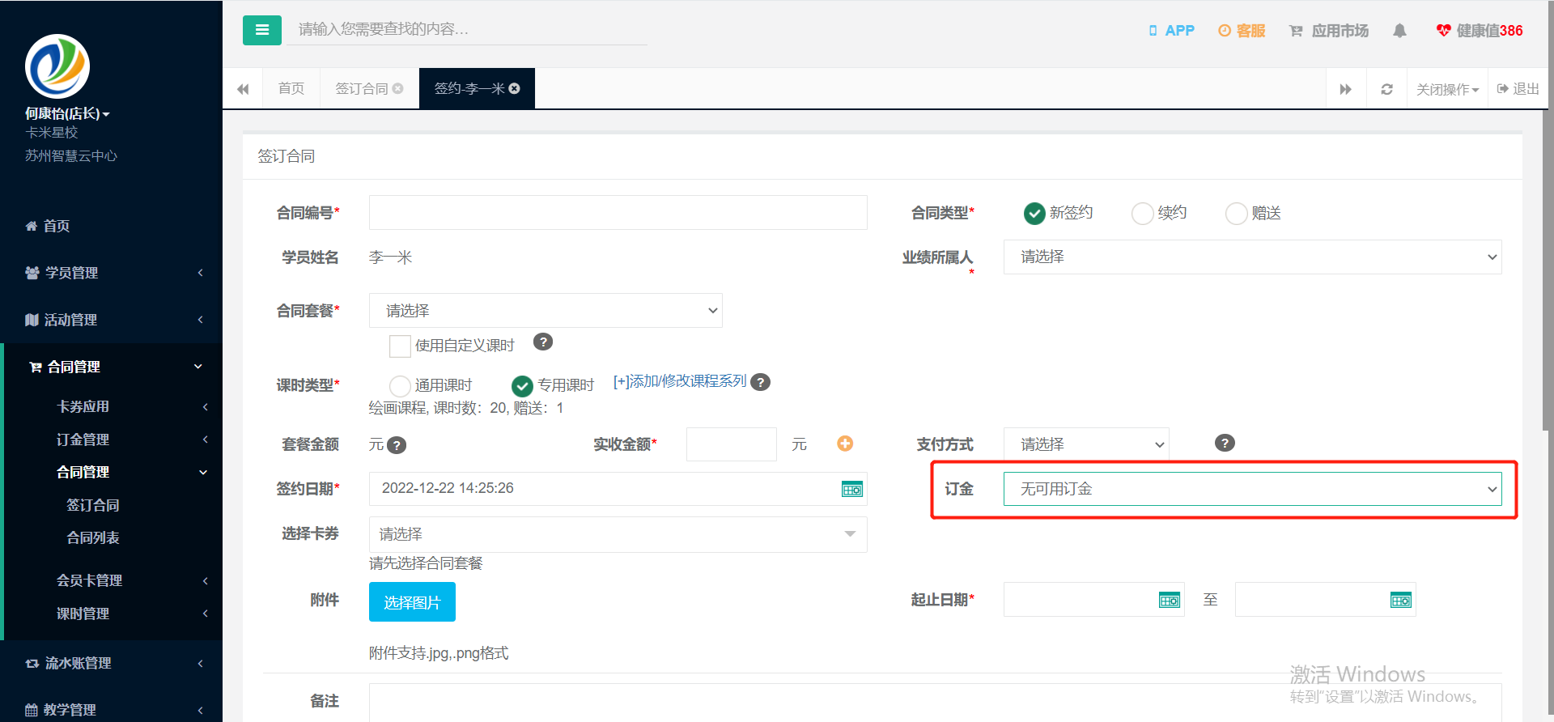Click the school logo avatar
This screenshot has height=722, width=1554.
(57, 66)
